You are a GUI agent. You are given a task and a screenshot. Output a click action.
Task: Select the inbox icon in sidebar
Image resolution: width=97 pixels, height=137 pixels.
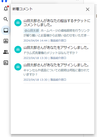(x=6, y=30)
